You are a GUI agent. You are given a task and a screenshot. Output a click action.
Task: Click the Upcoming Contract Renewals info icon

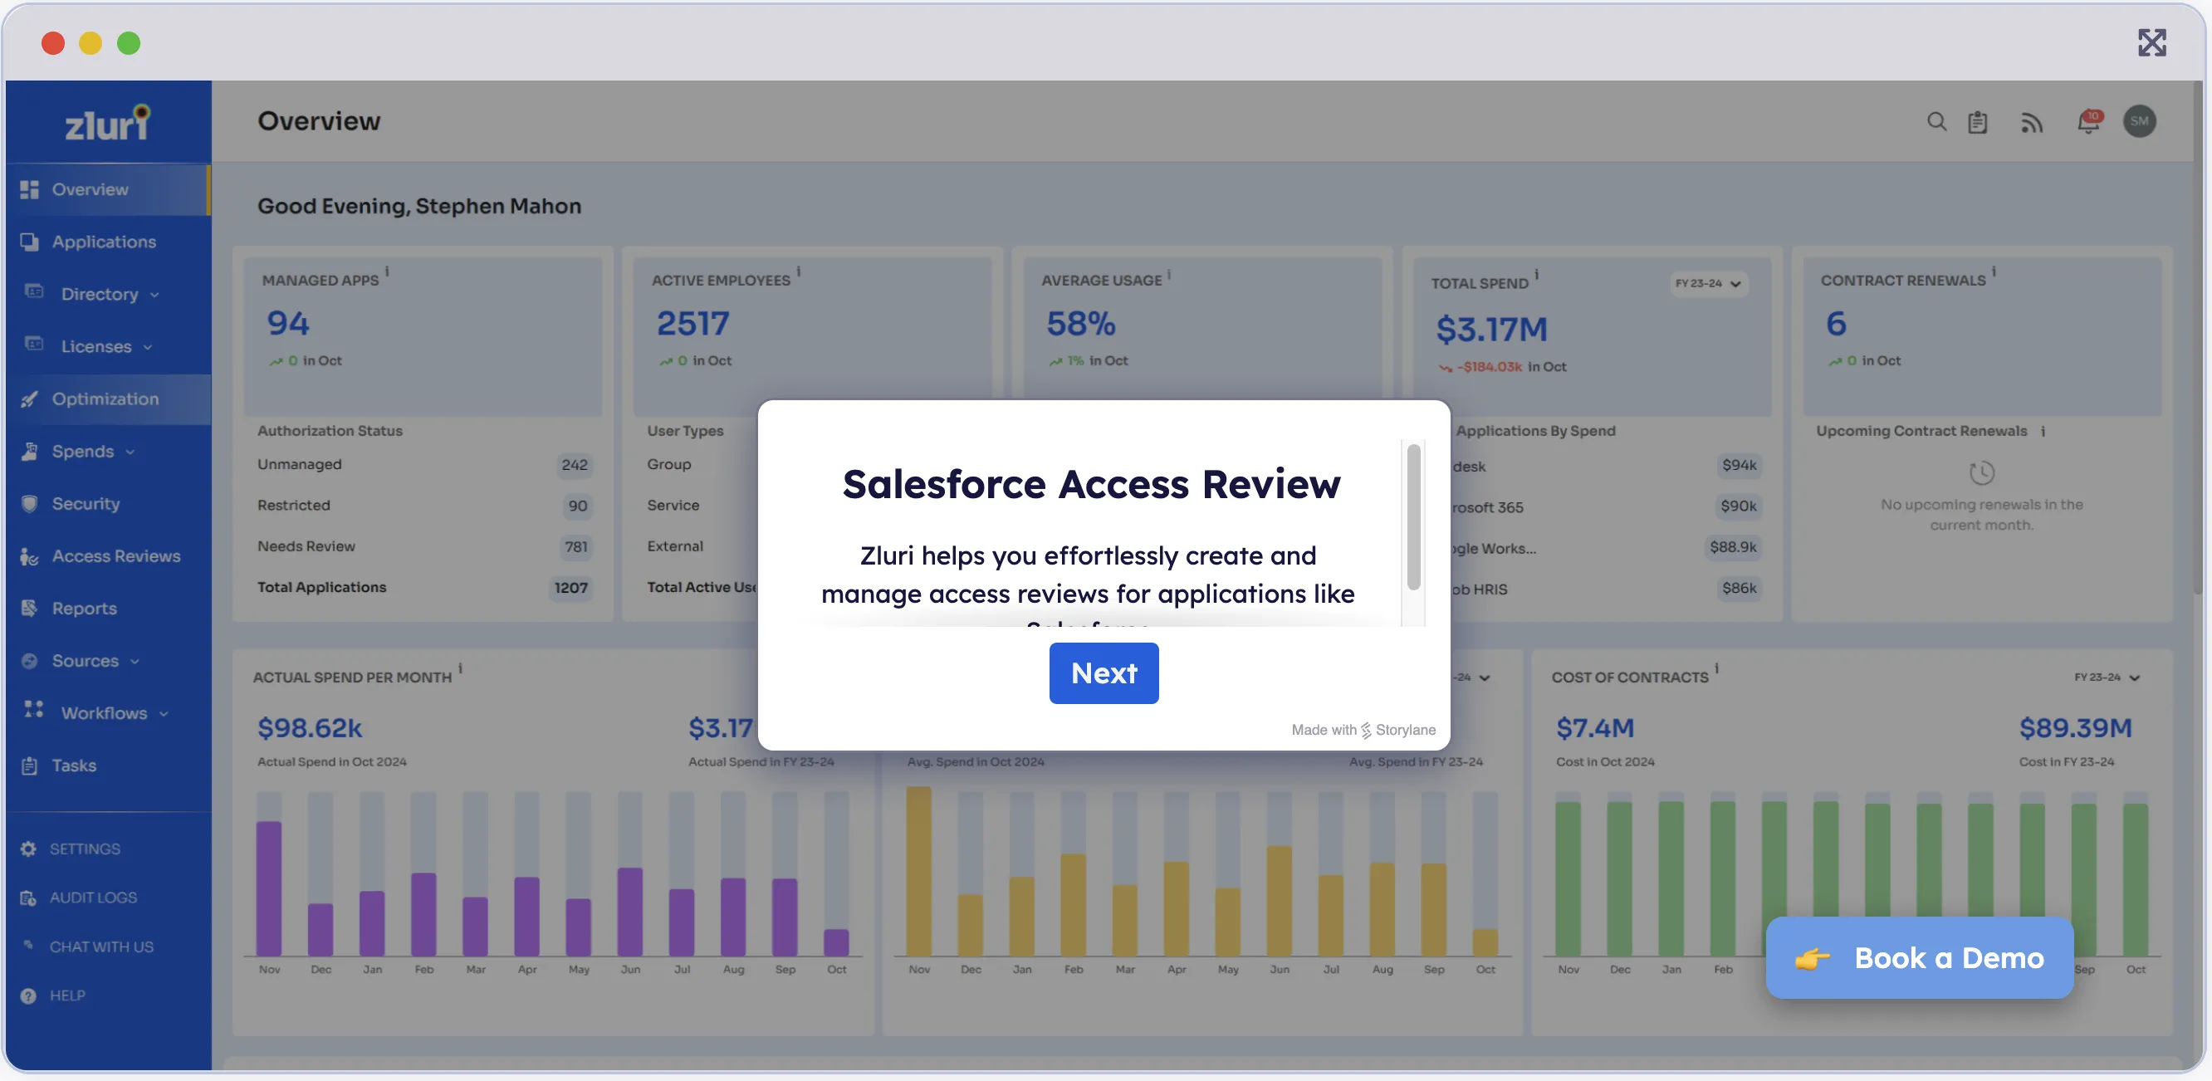pyautogui.click(x=2043, y=431)
